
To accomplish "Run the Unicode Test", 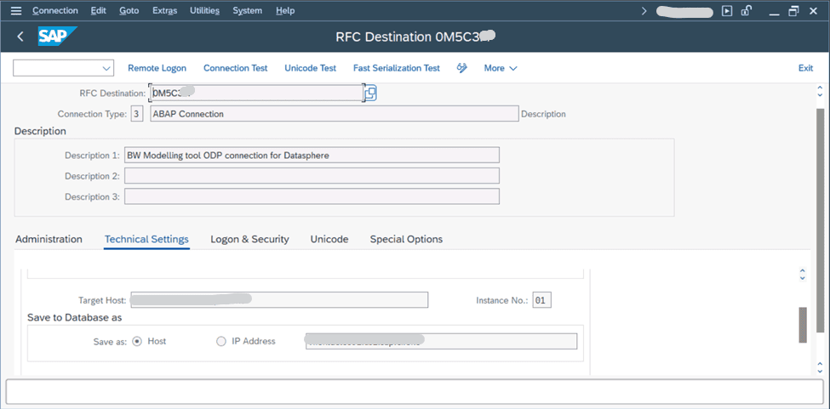I will 310,68.
